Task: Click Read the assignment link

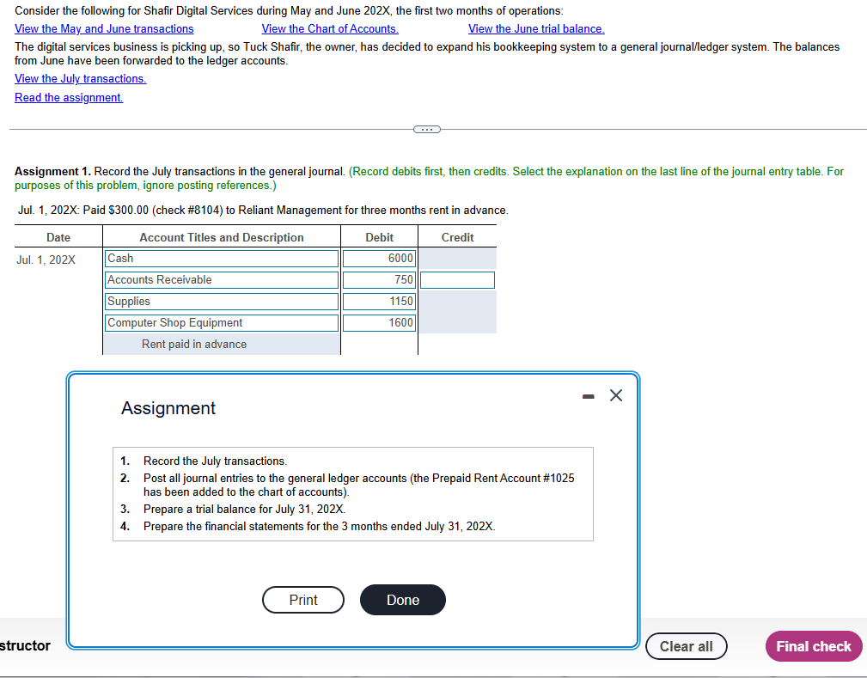Action: click(69, 97)
